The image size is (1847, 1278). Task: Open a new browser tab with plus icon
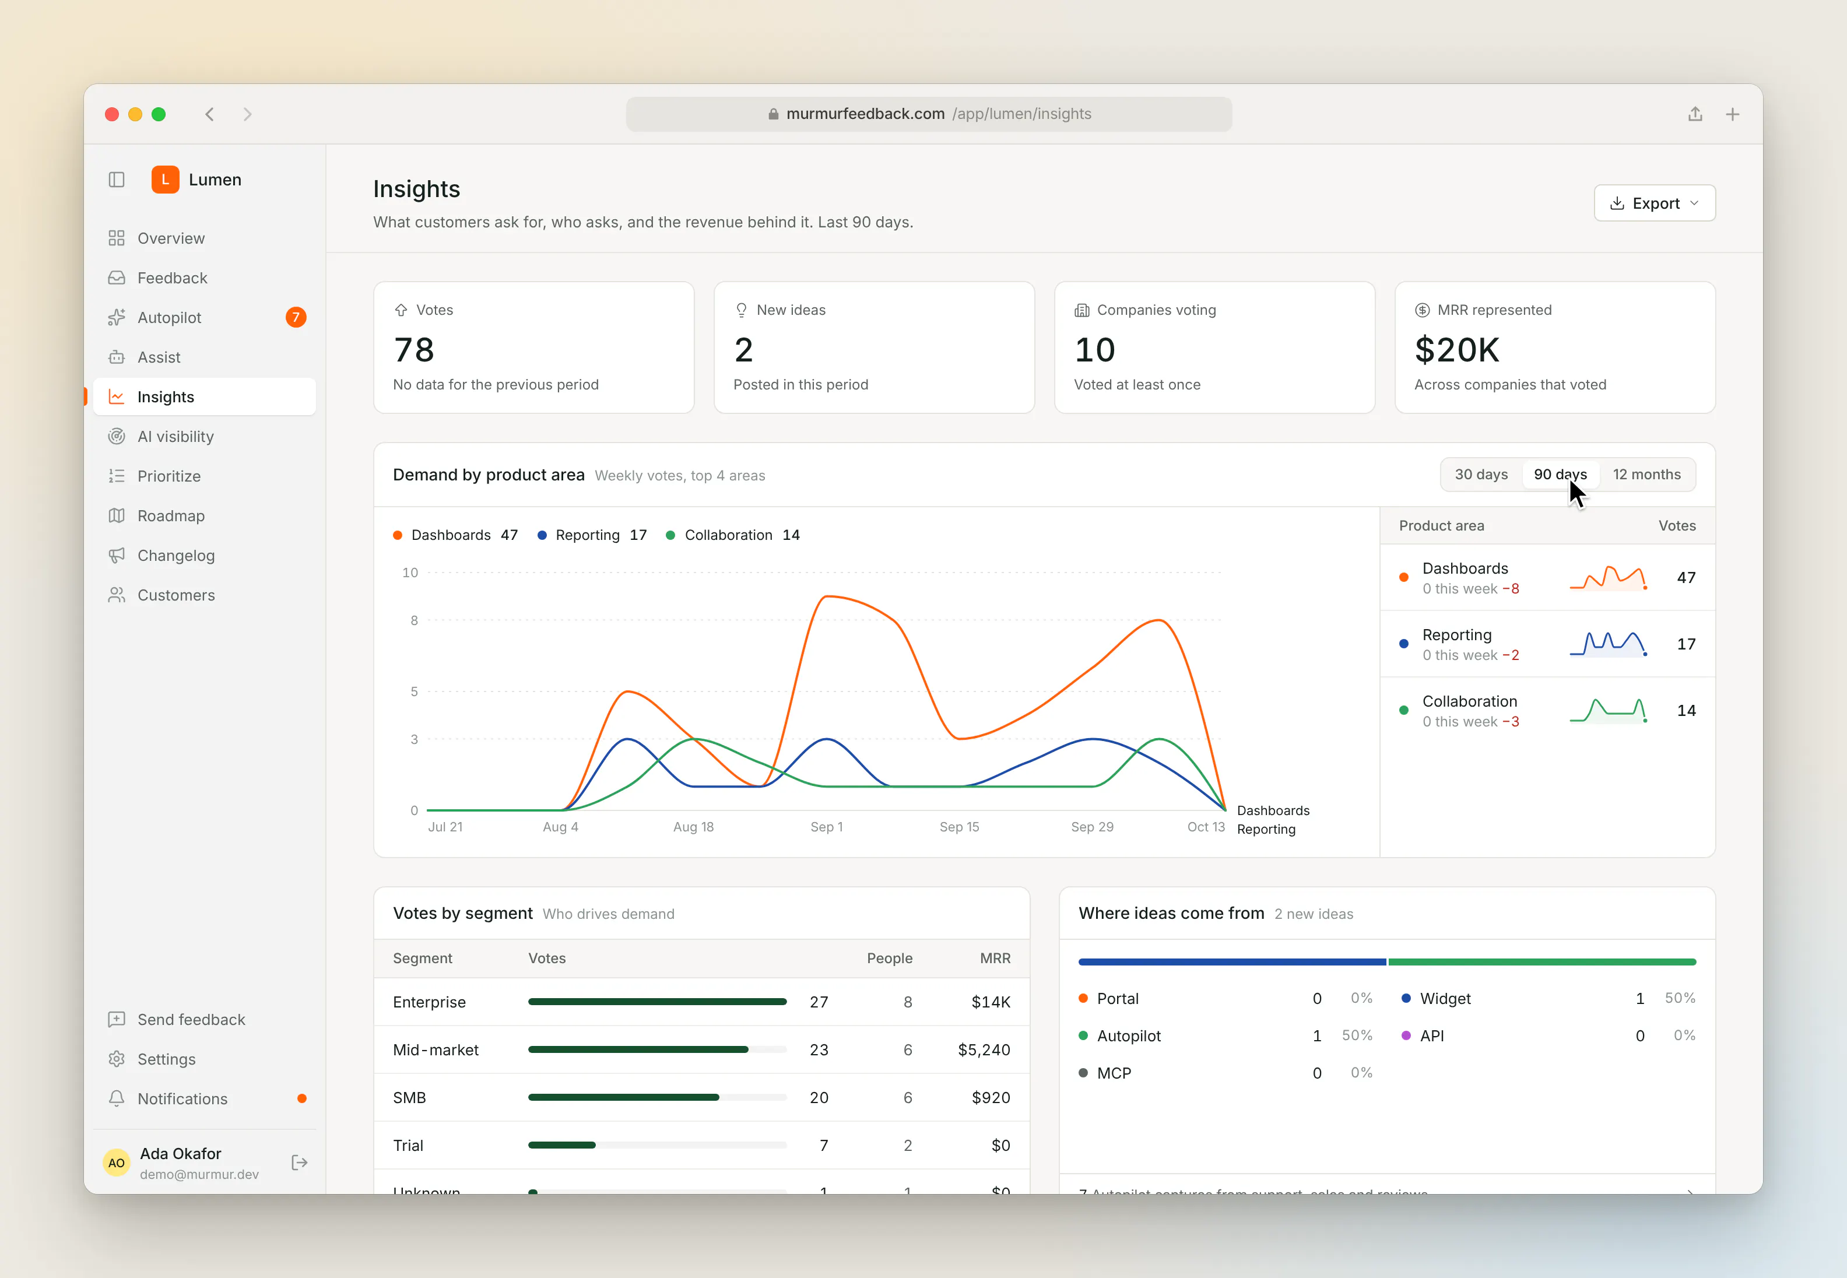click(x=1733, y=114)
